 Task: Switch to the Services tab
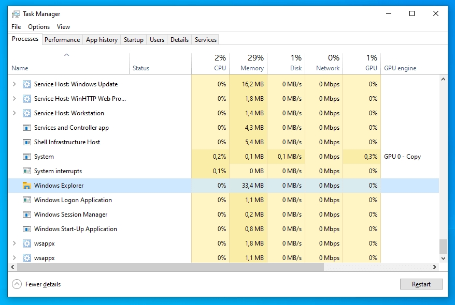click(205, 40)
